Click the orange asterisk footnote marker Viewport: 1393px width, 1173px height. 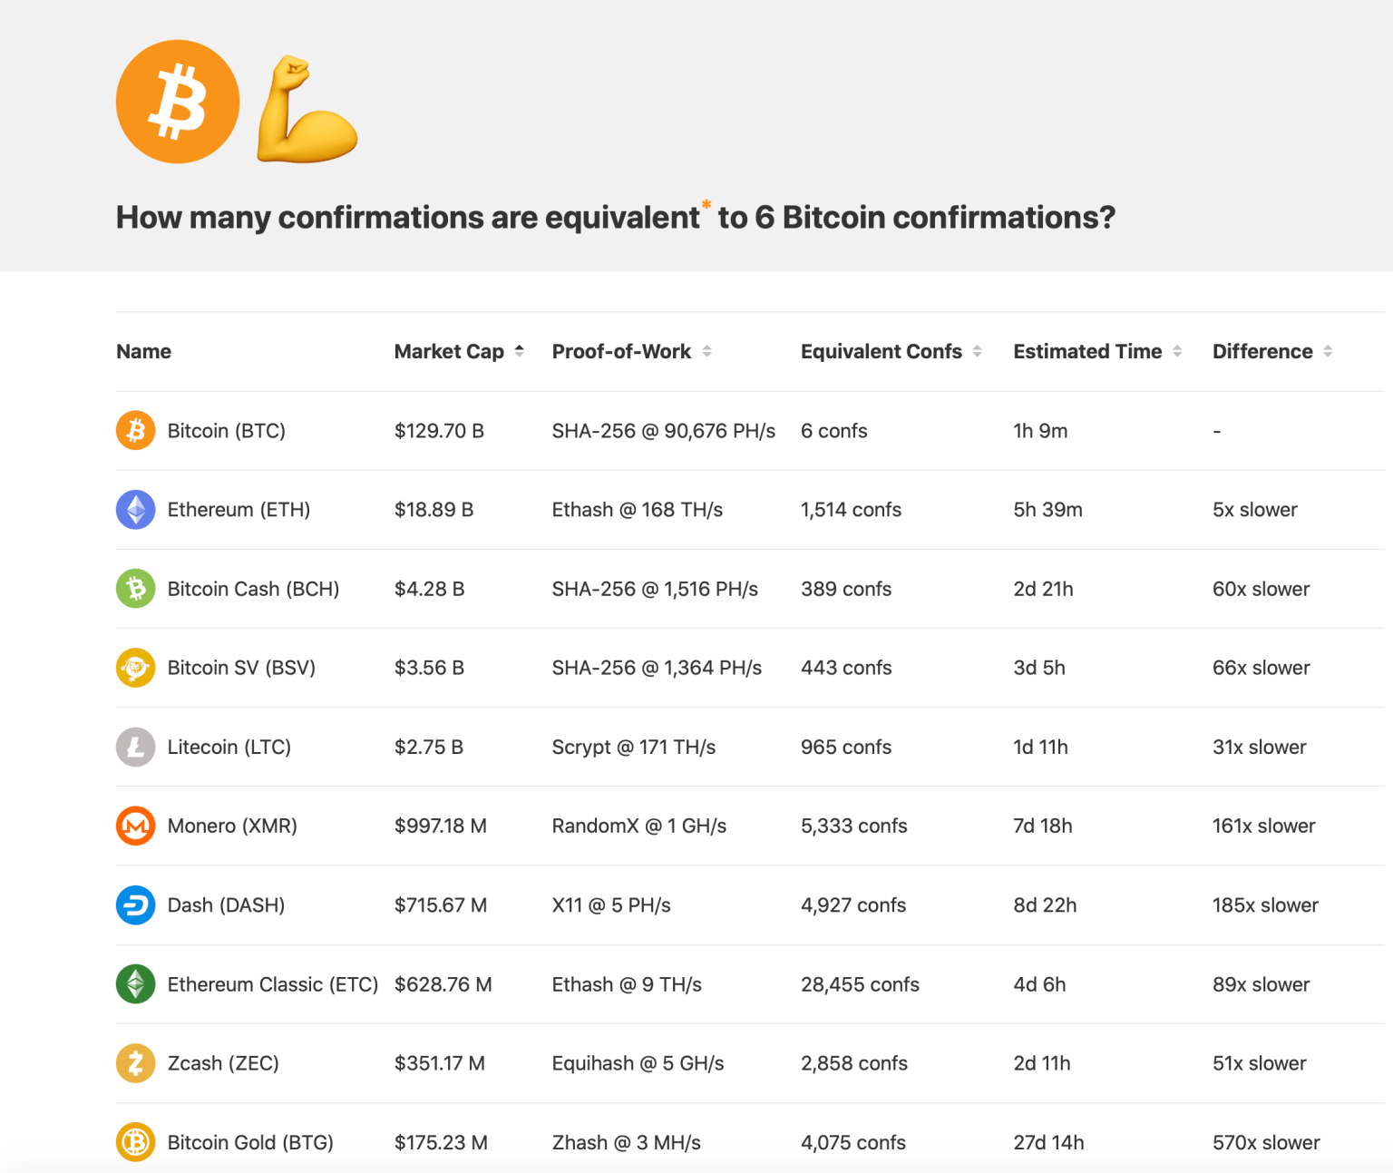click(x=706, y=205)
